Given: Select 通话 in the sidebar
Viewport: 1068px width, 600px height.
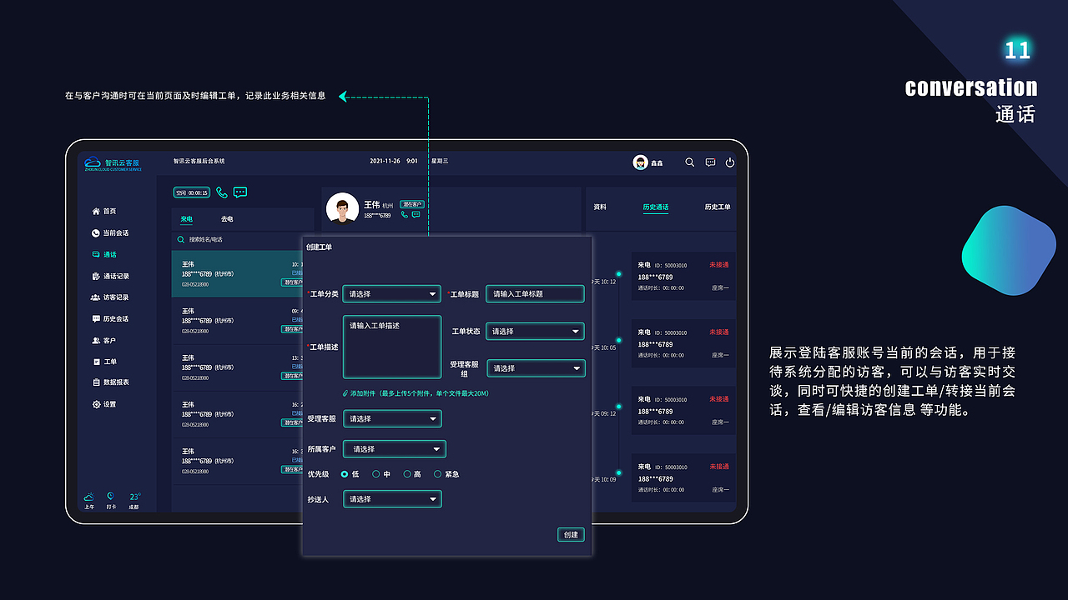Looking at the screenshot, I should (x=104, y=255).
